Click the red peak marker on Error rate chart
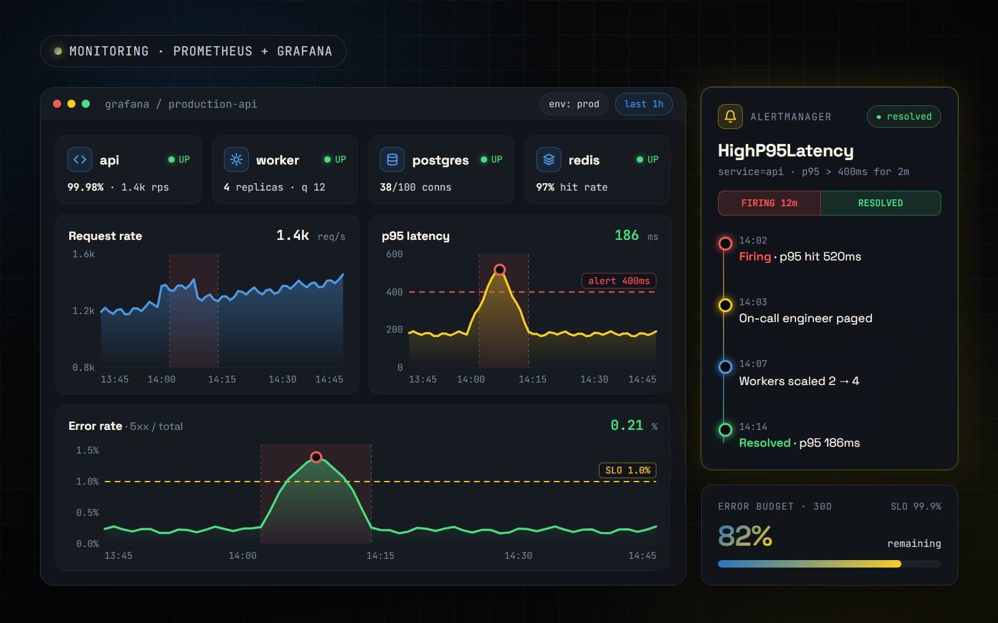This screenshot has height=623, width=998. tap(316, 457)
